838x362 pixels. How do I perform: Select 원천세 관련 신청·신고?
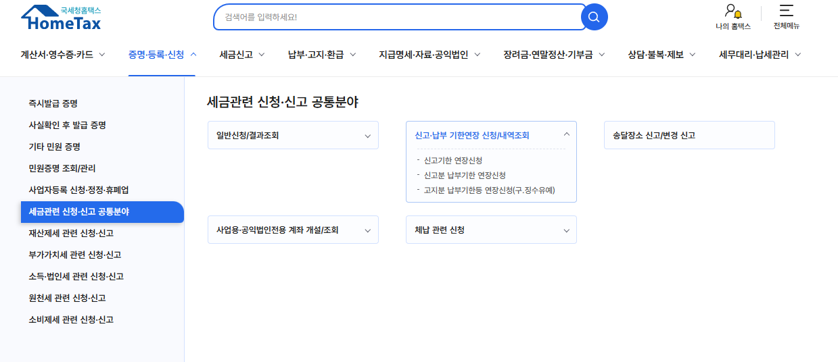[67, 298]
